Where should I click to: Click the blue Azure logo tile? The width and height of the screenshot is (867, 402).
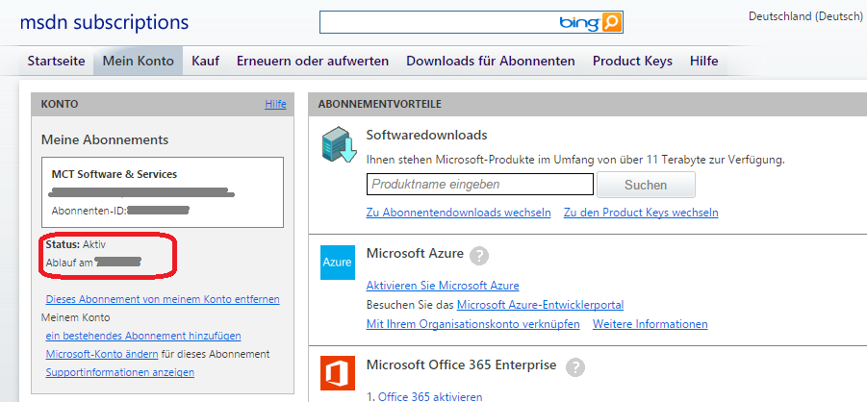[338, 263]
